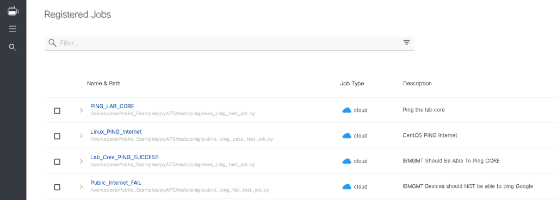
Task: Click cloud icon for Public_Internet_FAIL job
Action: pyautogui.click(x=346, y=187)
